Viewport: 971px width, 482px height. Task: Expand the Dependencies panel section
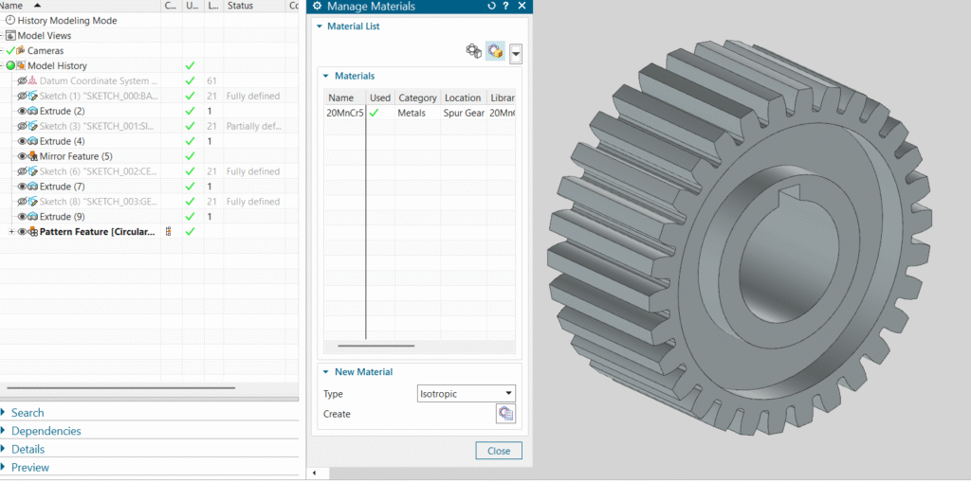(x=46, y=431)
